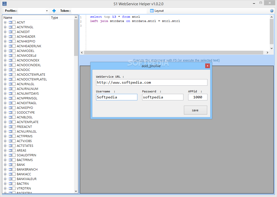Image resolution: width=277 pixels, height=197 pixels.
Task: Click the table icon beside BANKACC
Action: tap(10, 174)
